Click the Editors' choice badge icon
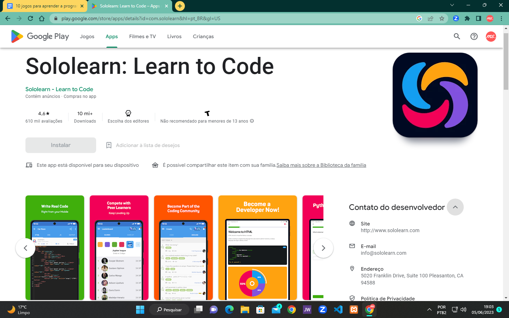509x318 pixels. [128, 113]
